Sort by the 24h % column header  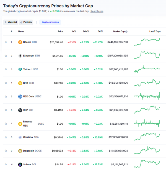[86, 32]
